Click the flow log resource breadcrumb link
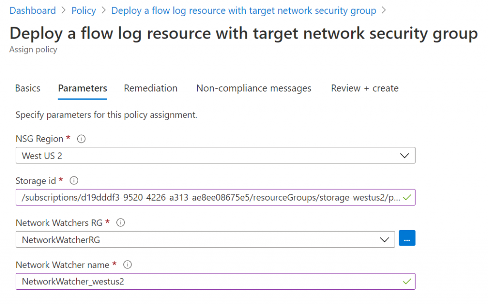This screenshot has height=304, width=488. click(244, 10)
